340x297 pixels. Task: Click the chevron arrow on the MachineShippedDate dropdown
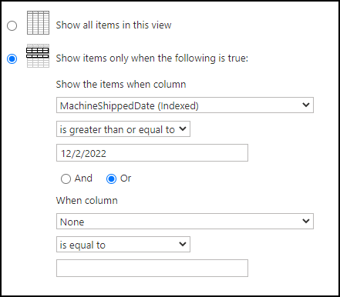[306, 105]
